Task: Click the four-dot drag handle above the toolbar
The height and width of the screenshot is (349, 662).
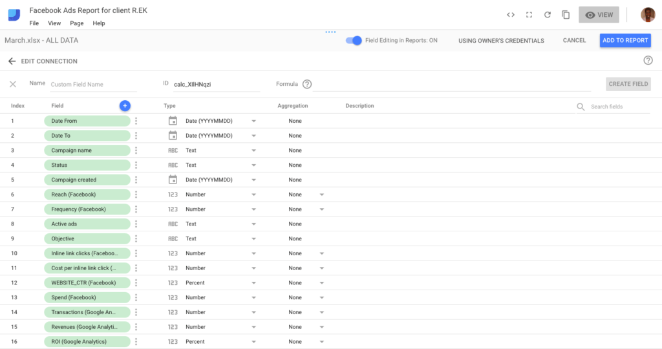Action: click(330, 32)
